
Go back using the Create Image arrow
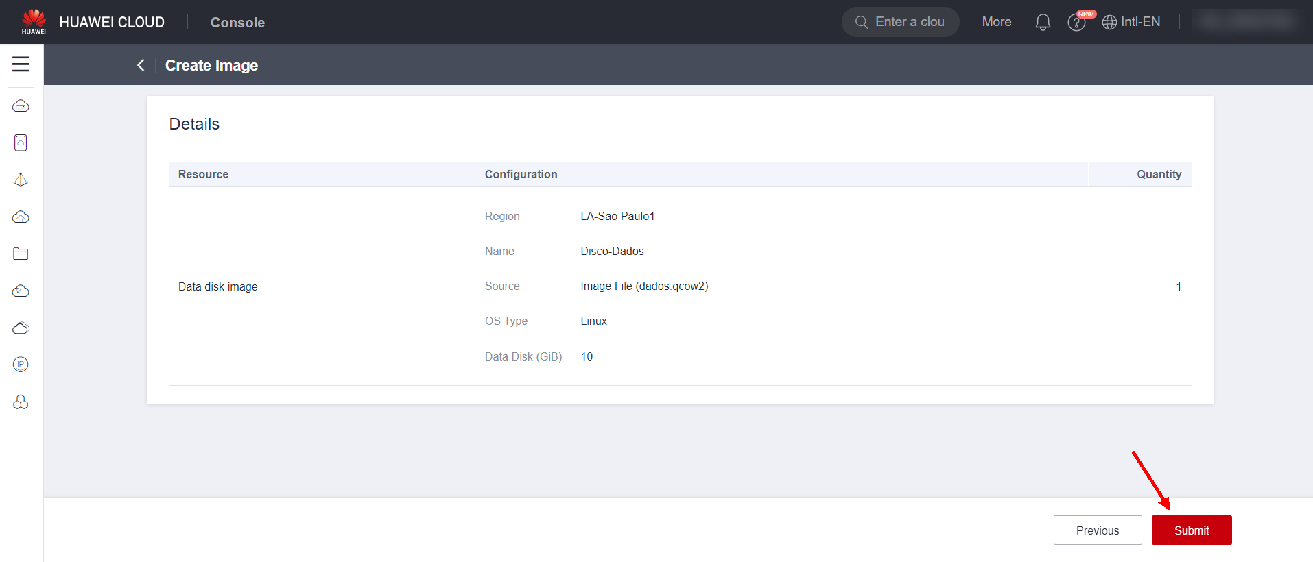[141, 65]
